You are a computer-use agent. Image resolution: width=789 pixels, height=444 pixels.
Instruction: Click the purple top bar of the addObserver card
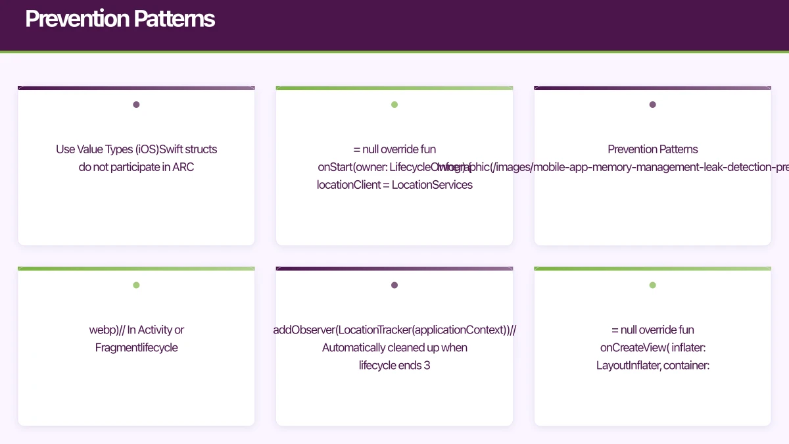pos(394,269)
